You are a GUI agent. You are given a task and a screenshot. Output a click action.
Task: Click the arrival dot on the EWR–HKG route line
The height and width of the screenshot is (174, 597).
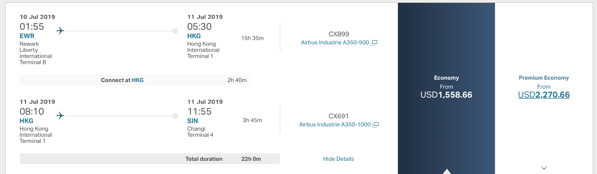pos(175,31)
